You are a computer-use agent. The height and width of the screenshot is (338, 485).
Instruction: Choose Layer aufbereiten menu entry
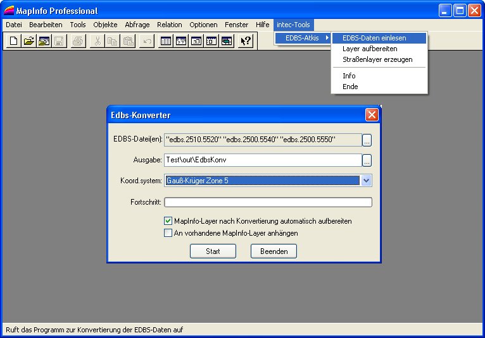coord(379,49)
